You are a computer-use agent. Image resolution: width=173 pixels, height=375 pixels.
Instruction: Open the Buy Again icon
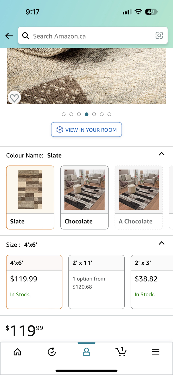(52, 352)
